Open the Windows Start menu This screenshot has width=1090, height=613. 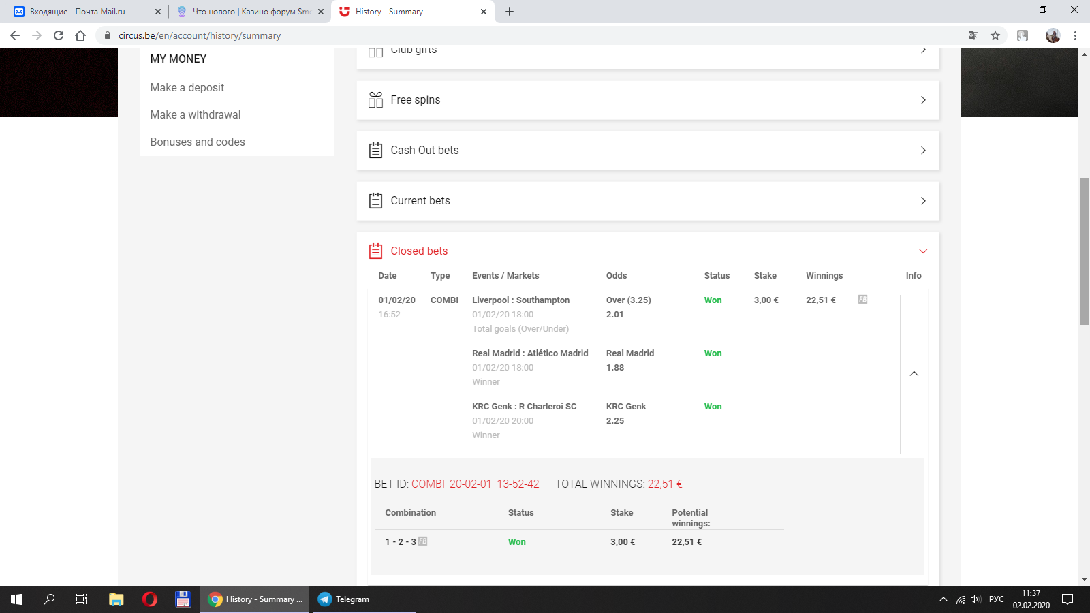coord(16,599)
